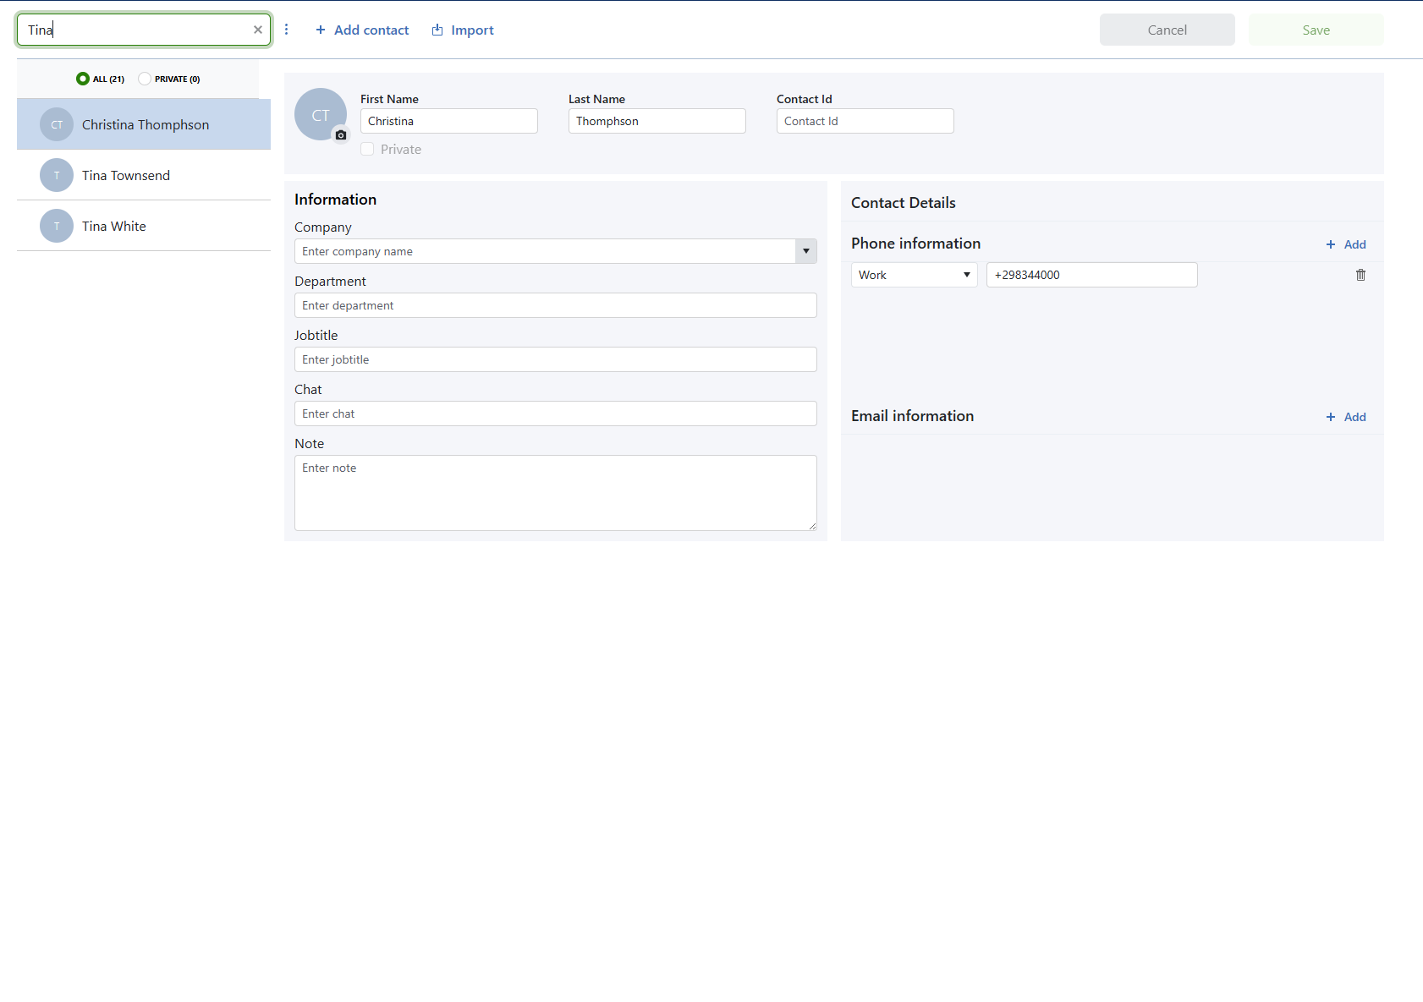Edit the Last Name field
This screenshot has height=1002, width=1423.
(657, 121)
